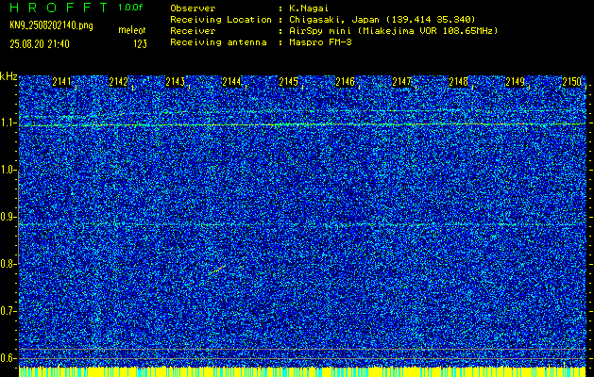Click the yellow signal level bar at bottom
The width and height of the screenshot is (594, 377).
302,371
